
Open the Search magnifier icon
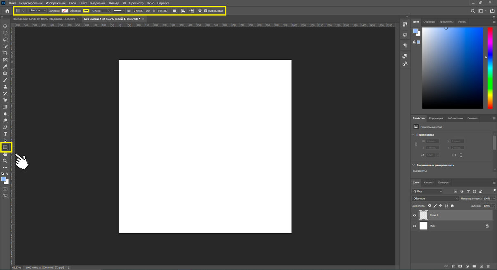(x=473, y=11)
